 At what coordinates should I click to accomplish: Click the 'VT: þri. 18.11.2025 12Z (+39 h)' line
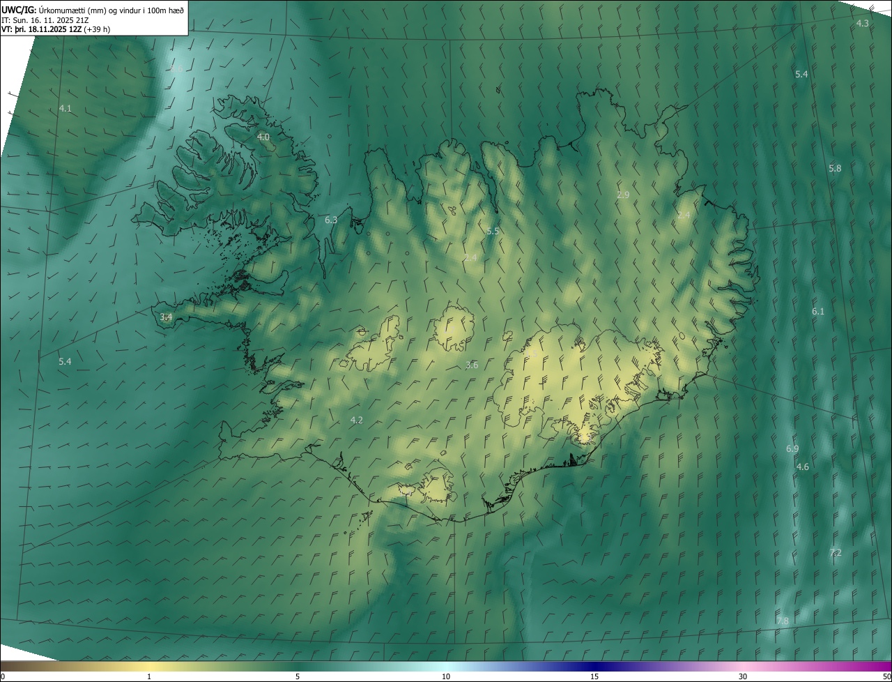pyautogui.click(x=56, y=29)
